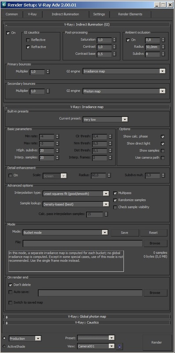Select the ActiveShade radio button
This screenshot has width=175, height=353.
tap(4, 346)
